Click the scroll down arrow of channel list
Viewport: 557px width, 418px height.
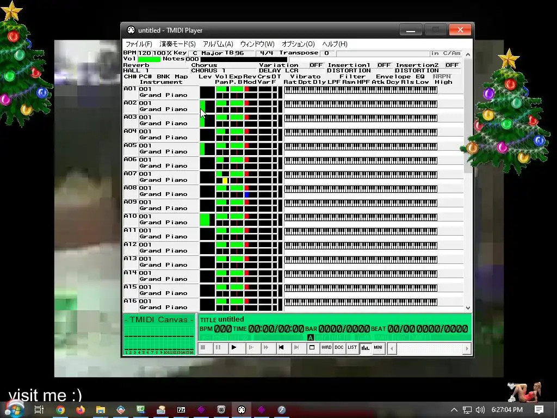tap(468, 308)
